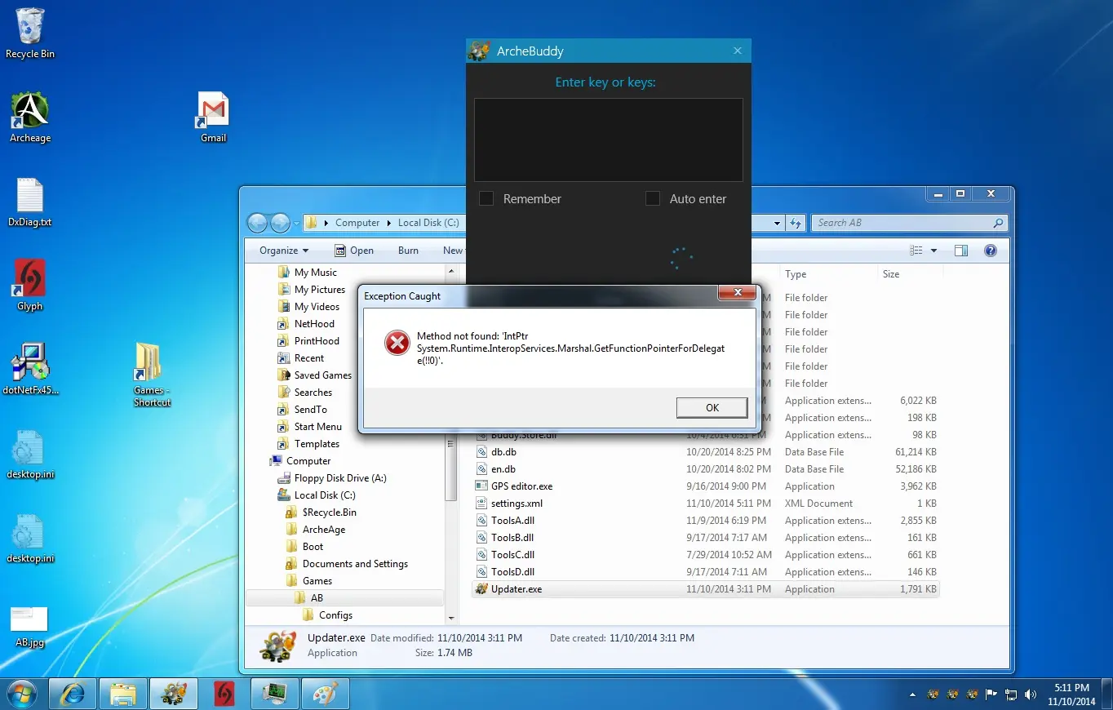Viewport: 1113px width, 710px height.
Task: Click the Explorer back navigation arrow
Action: point(258,223)
